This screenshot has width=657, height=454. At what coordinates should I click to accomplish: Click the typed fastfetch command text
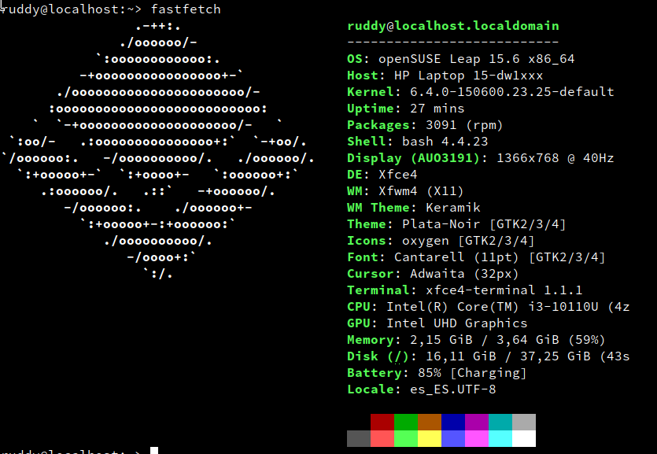[186, 9]
